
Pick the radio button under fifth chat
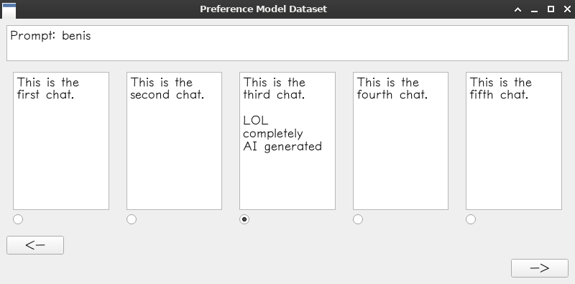(x=471, y=219)
